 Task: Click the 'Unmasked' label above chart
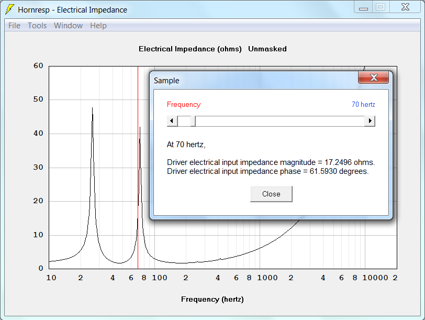(x=267, y=49)
